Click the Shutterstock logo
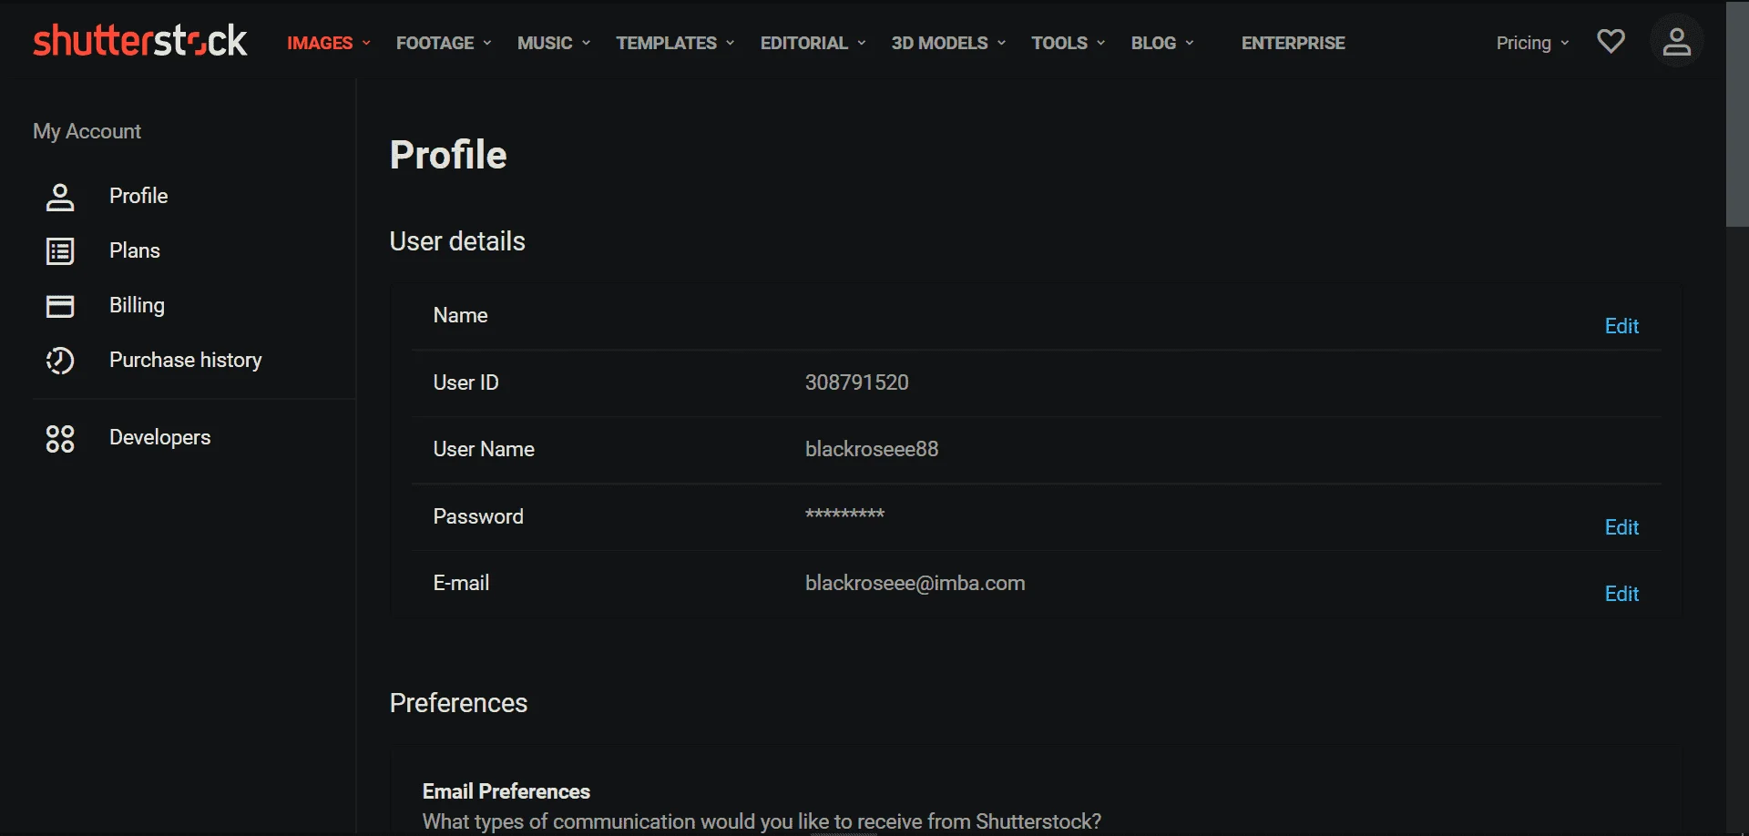The height and width of the screenshot is (836, 1749). tap(139, 41)
